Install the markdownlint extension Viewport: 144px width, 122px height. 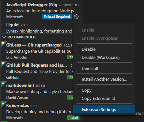pyautogui.click(x=70, y=97)
